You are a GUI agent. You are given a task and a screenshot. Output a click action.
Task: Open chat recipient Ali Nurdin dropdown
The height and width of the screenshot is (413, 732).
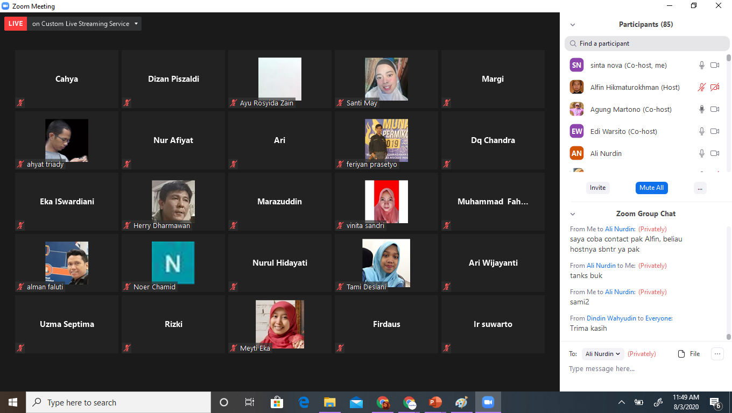603,354
